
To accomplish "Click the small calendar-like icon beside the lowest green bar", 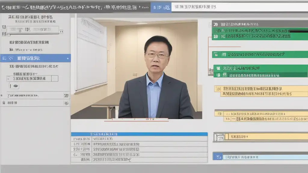I will [211, 72].
